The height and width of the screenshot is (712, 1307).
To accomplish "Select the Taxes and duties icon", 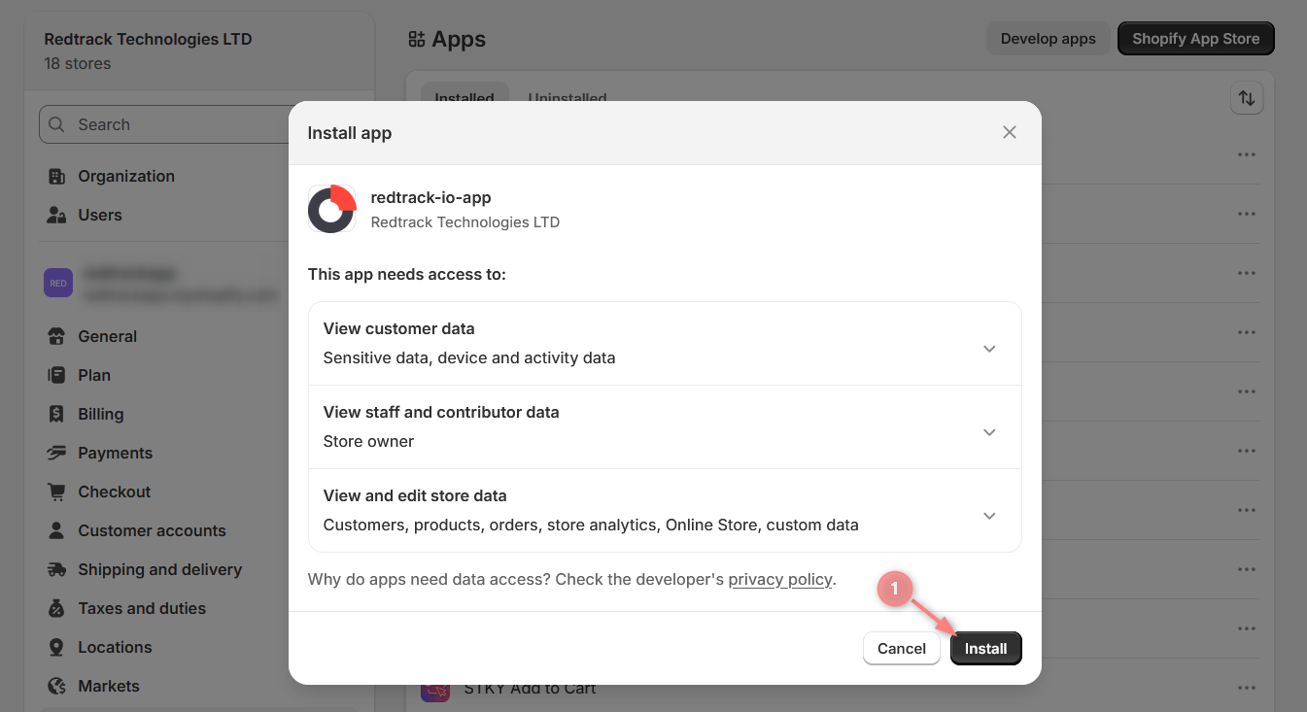I will [57, 609].
